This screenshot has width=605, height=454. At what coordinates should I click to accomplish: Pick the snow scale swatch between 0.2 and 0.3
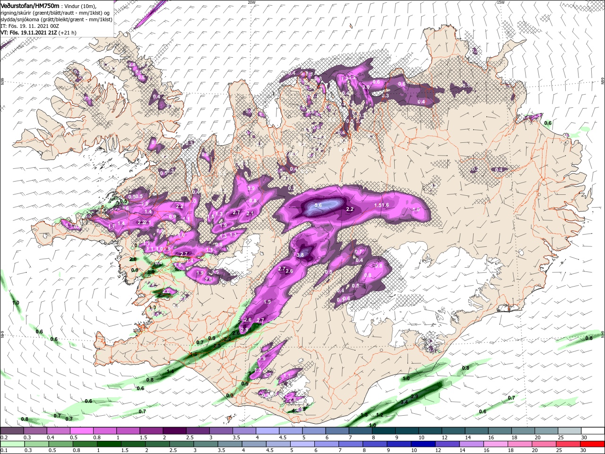(x=12, y=431)
